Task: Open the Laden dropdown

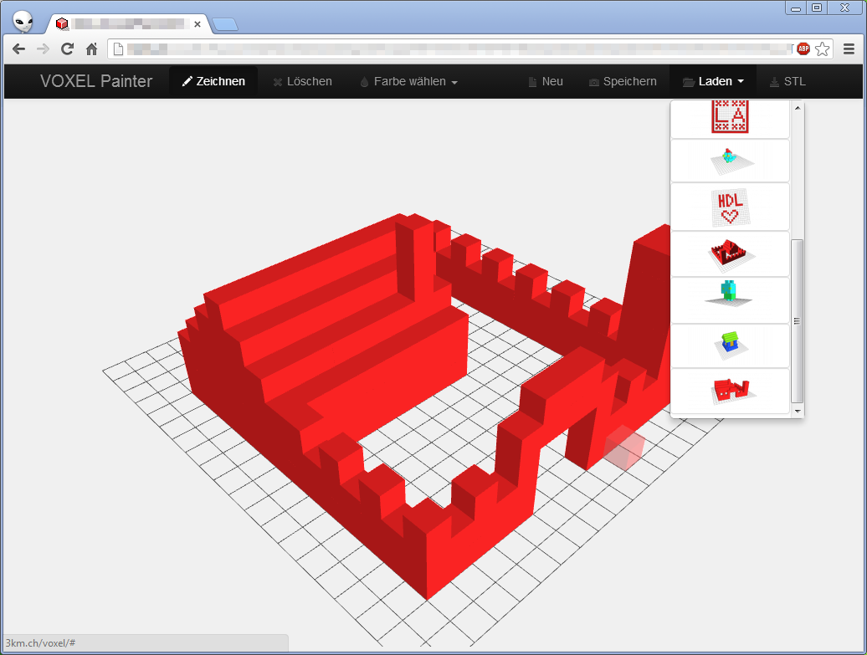Action: [712, 80]
